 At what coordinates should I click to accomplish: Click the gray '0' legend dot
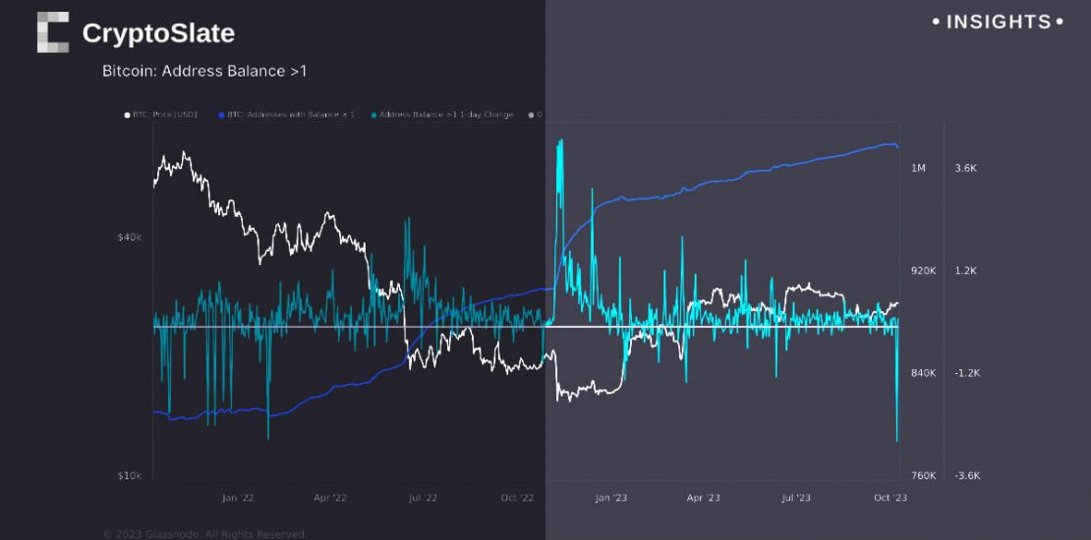(x=531, y=115)
